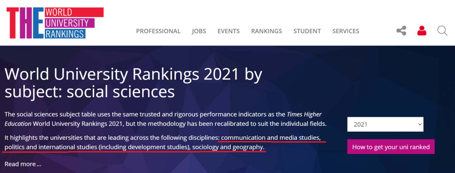This screenshot has width=455, height=173.
Task: Open the Professional menu
Action: click(158, 31)
